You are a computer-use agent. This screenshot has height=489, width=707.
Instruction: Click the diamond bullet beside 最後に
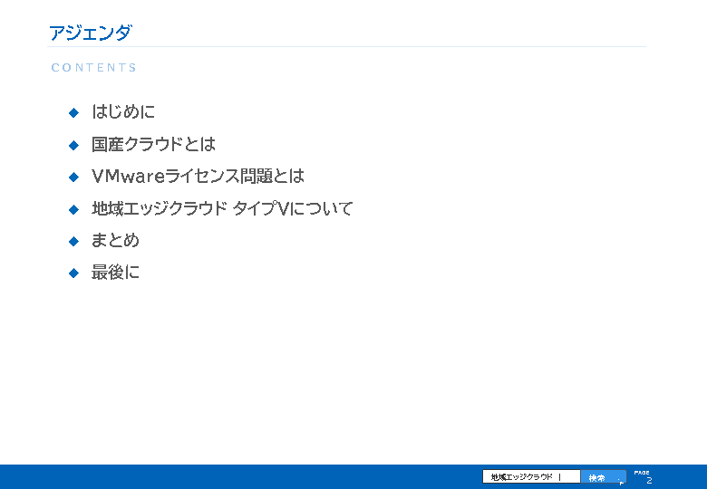tap(74, 273)
